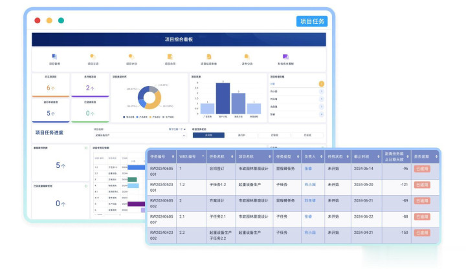Select the 已完成 task status filter
466x272 pixels.
point(307,135)
